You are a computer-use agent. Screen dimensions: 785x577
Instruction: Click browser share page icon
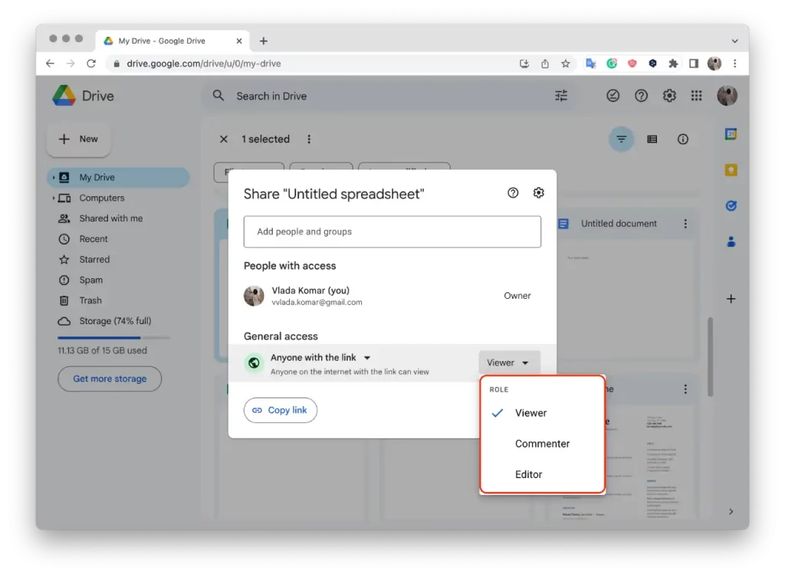545,64
